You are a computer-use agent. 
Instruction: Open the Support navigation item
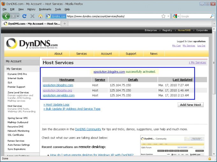(x=131, y=54)
